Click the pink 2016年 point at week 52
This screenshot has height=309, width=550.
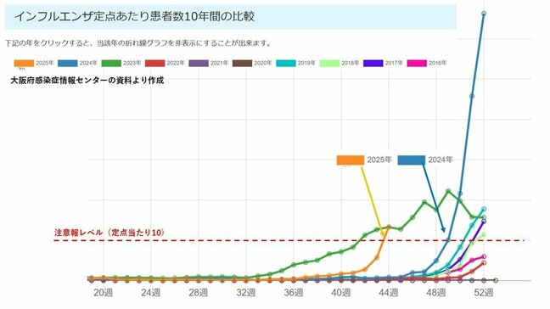(x=484, y=256)
